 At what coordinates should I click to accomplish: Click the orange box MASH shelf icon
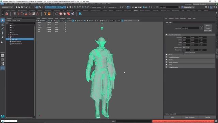49,14
